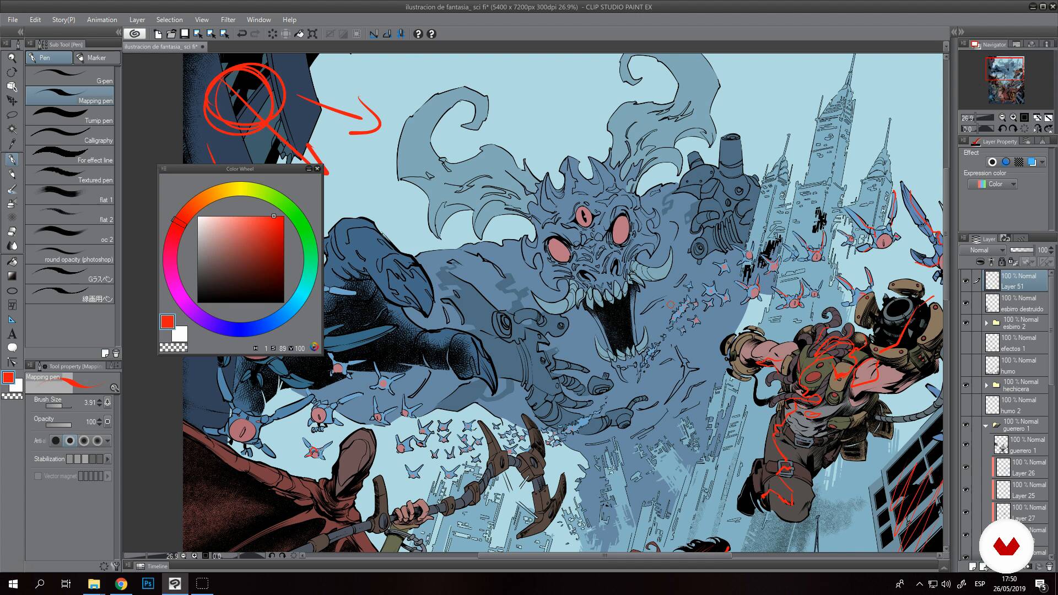Click the Opacity slider in Tool property
Image resolution: width=1058 pixels, height=595 pixels.
pos(58,425)
